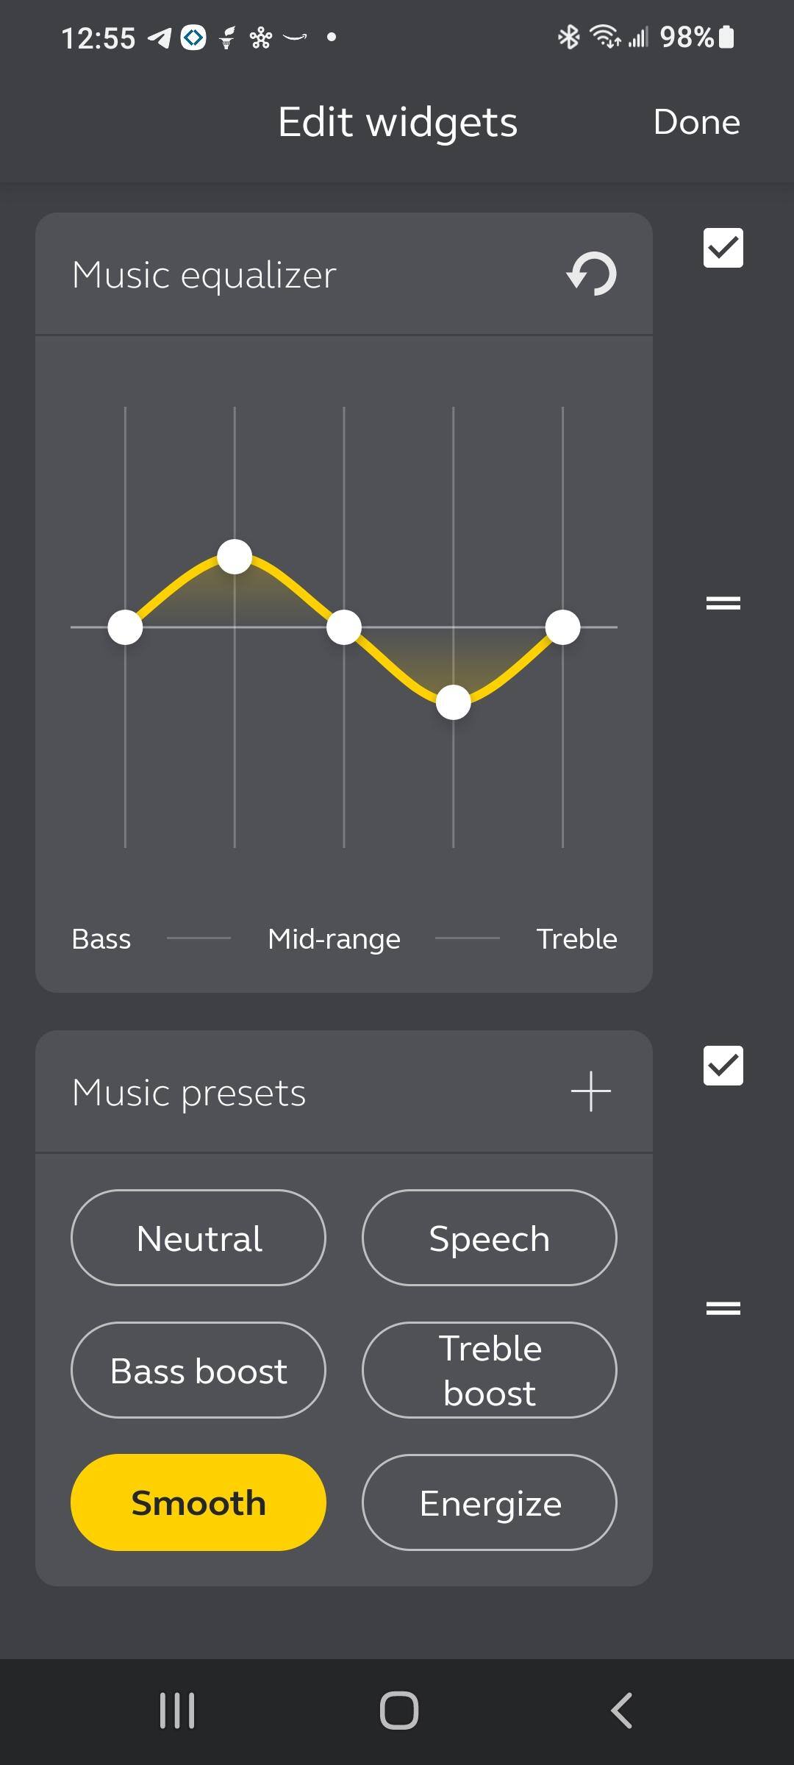Uncheck the Music equalizer widget checkbox
Viewport: 794px width, 1765px height.
click(x=723, y=248)
